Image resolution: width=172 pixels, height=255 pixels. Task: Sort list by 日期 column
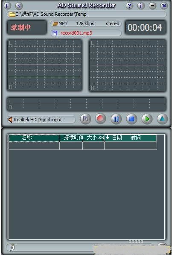[117, 138]
